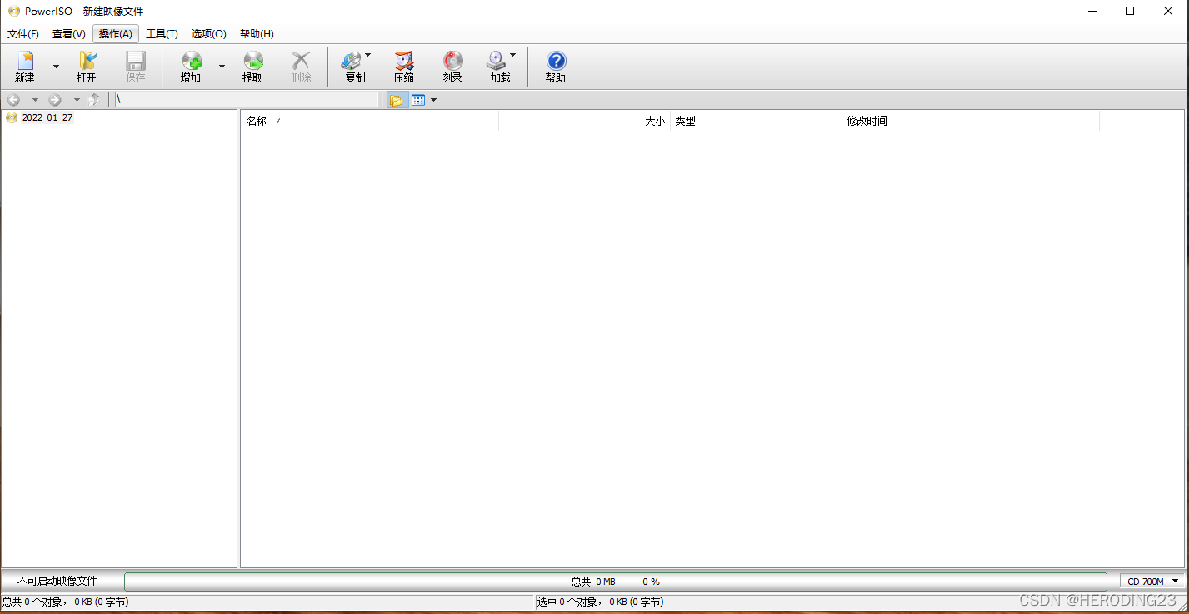Extract files with the 提取 icon
The width and height of the screenshot is (1189, 614).
coord(252,67)
